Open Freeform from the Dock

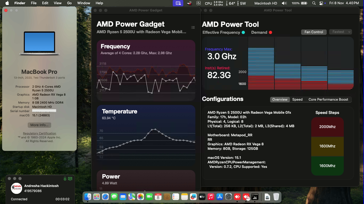pyautogui.click(x=193, y=197)
